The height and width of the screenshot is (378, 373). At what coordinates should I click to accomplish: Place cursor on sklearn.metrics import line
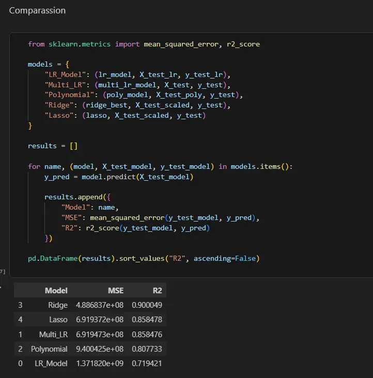(144, 44)
